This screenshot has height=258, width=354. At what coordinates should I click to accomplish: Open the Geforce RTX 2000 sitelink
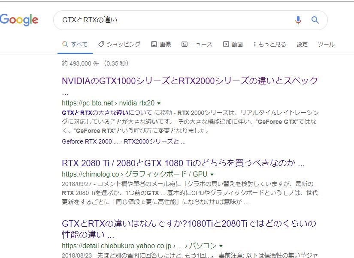90,141
